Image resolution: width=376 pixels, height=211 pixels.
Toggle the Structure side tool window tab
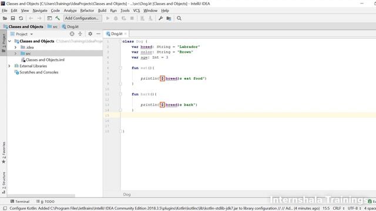point(4,183)
